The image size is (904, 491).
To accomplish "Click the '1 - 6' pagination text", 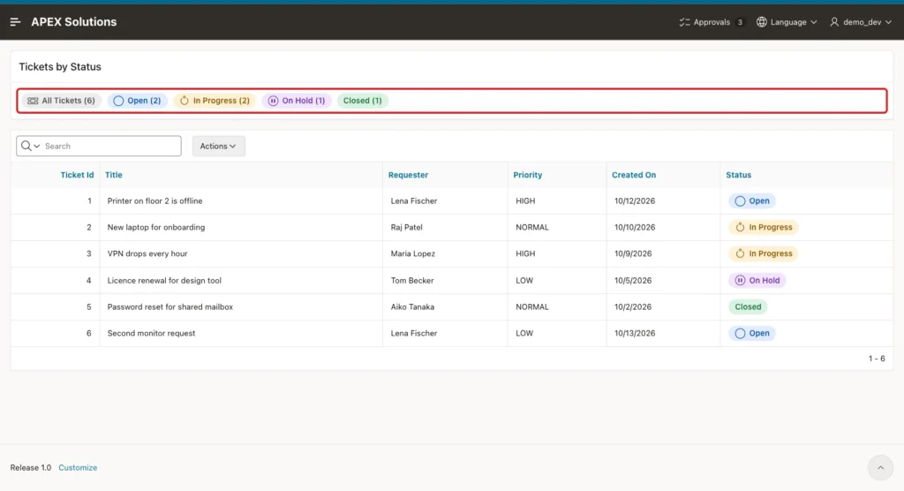I will click(x=877, y=359).
